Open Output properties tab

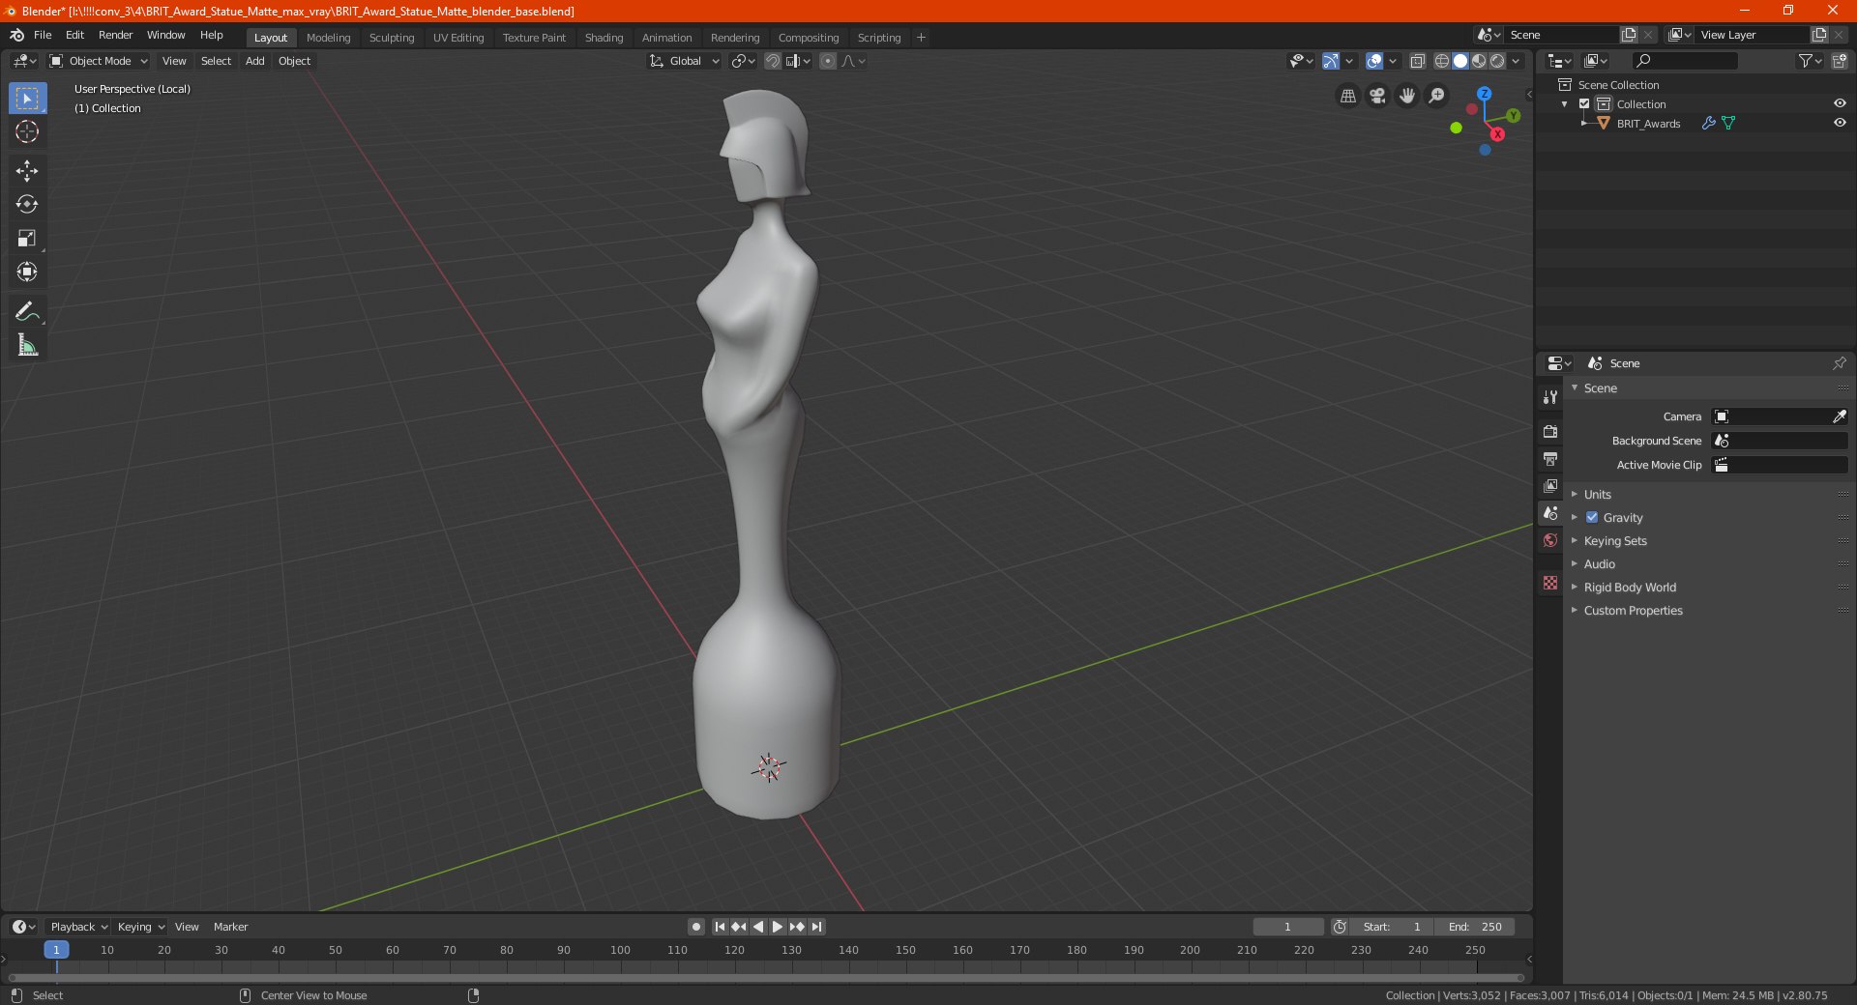(x=1550, y=458)
